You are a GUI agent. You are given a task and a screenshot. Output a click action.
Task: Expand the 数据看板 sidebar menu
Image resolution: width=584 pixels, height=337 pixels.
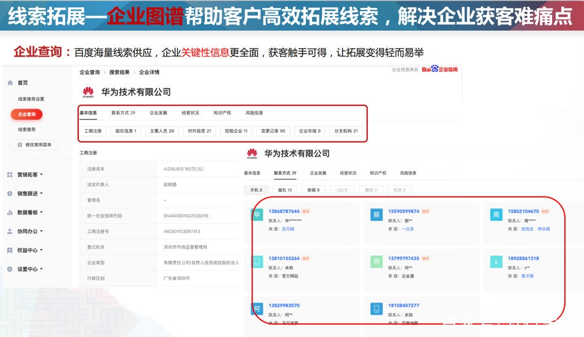tap(30, 212)
